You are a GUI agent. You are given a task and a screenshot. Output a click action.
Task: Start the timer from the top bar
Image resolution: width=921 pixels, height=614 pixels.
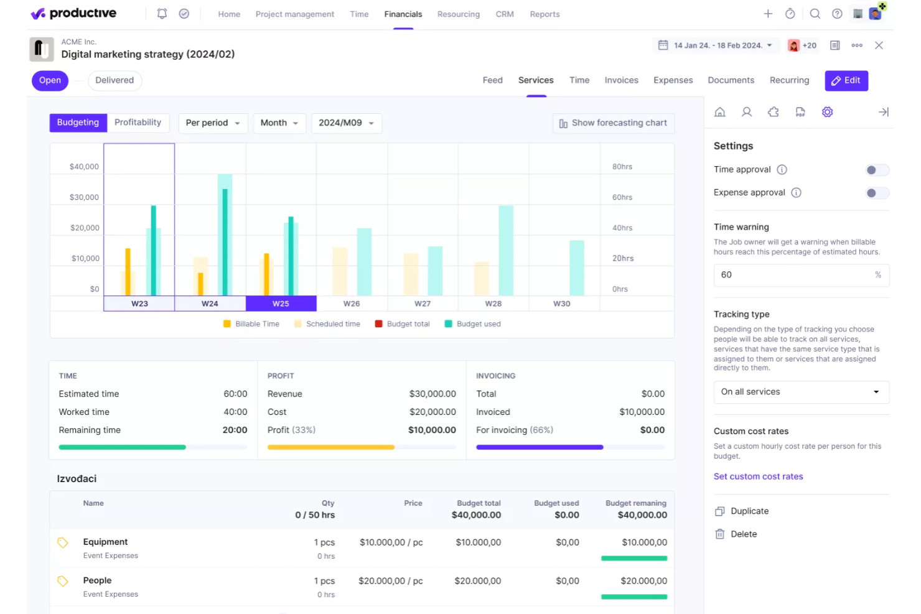point(790,13)
